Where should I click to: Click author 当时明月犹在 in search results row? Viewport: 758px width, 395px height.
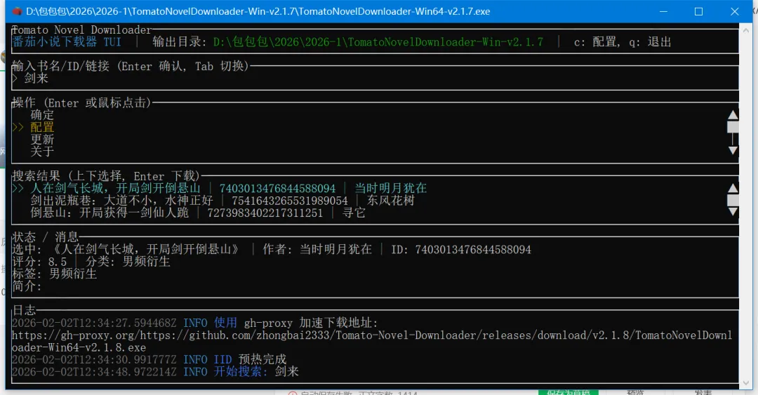(x=391, y=188)
